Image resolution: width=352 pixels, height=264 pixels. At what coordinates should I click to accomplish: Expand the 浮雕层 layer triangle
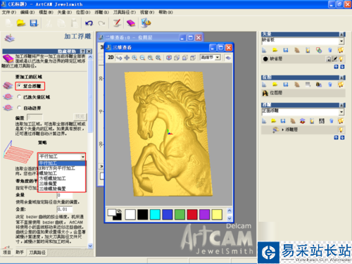[x=282, y=130]
